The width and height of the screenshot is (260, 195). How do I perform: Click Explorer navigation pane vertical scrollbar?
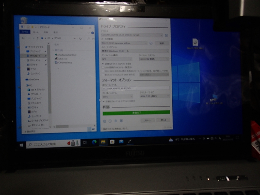(49, 79)
